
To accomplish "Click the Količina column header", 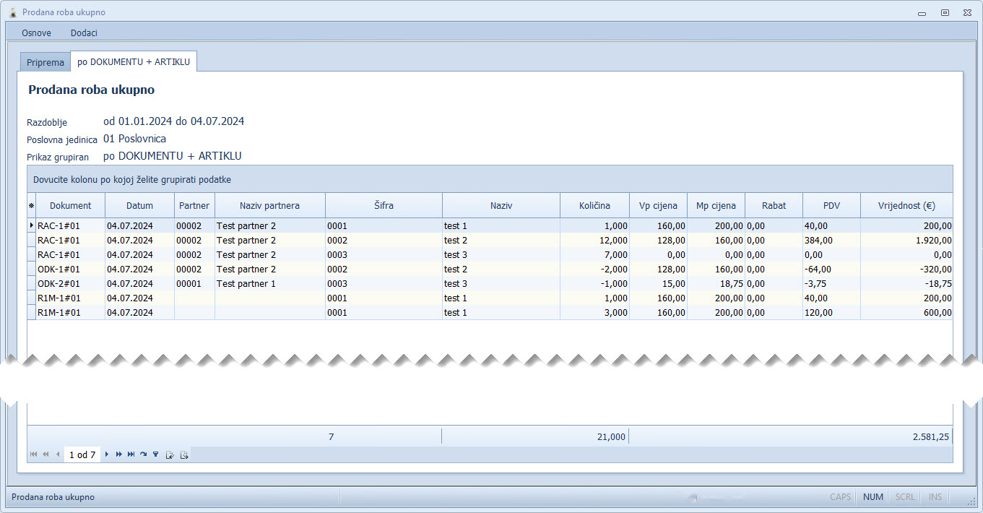I will 594,206.
